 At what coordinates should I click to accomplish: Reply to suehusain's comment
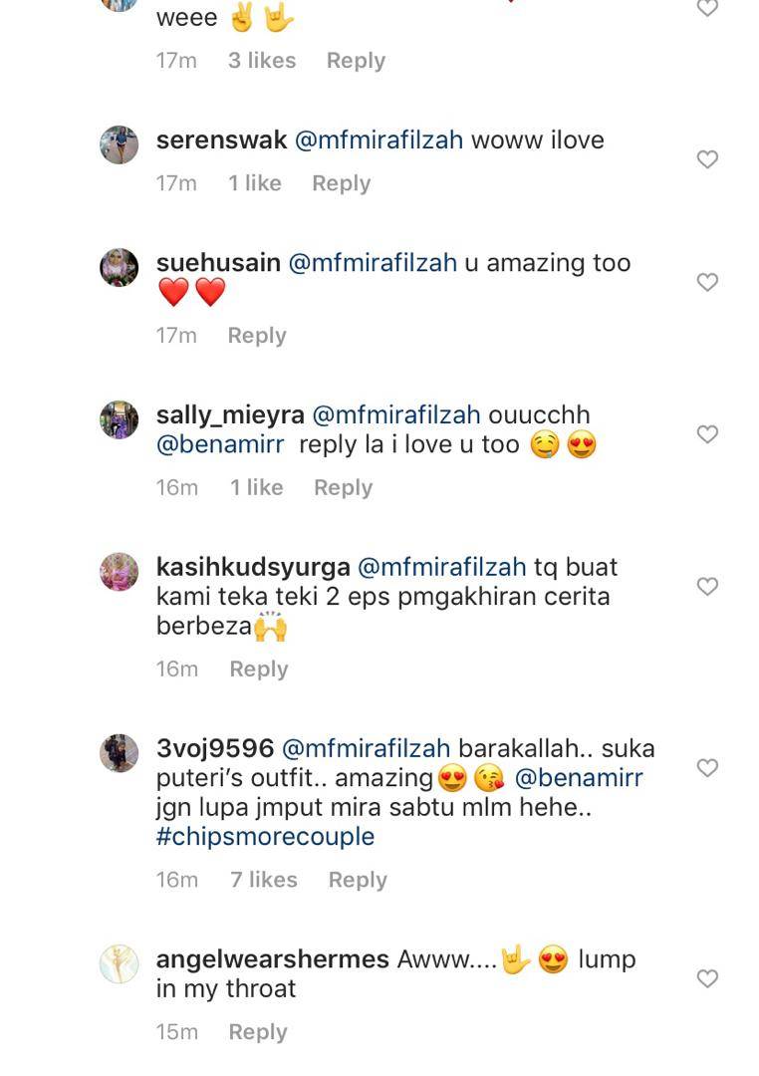(x=257, y=336)
